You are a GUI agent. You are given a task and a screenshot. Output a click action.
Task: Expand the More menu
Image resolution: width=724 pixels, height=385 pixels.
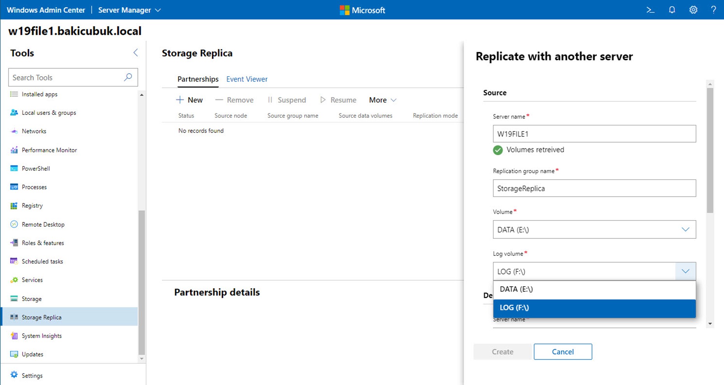pos(382,100)
